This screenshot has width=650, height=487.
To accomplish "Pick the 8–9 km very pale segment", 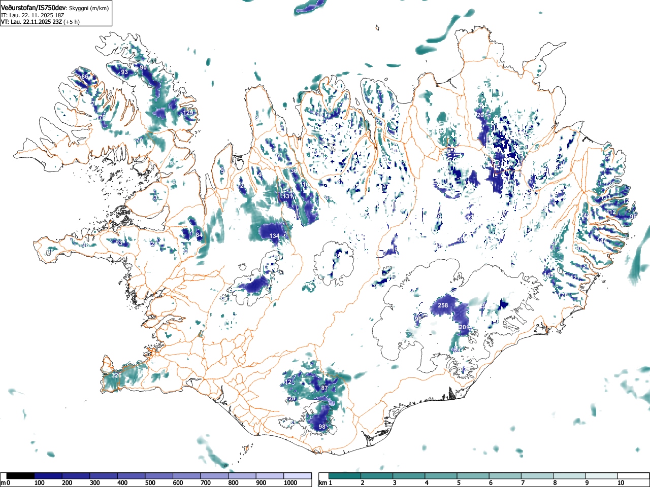I will click(x=569, y=476).
